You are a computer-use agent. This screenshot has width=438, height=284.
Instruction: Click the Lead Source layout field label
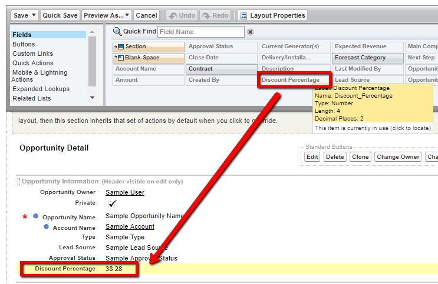tap(77, 248)
